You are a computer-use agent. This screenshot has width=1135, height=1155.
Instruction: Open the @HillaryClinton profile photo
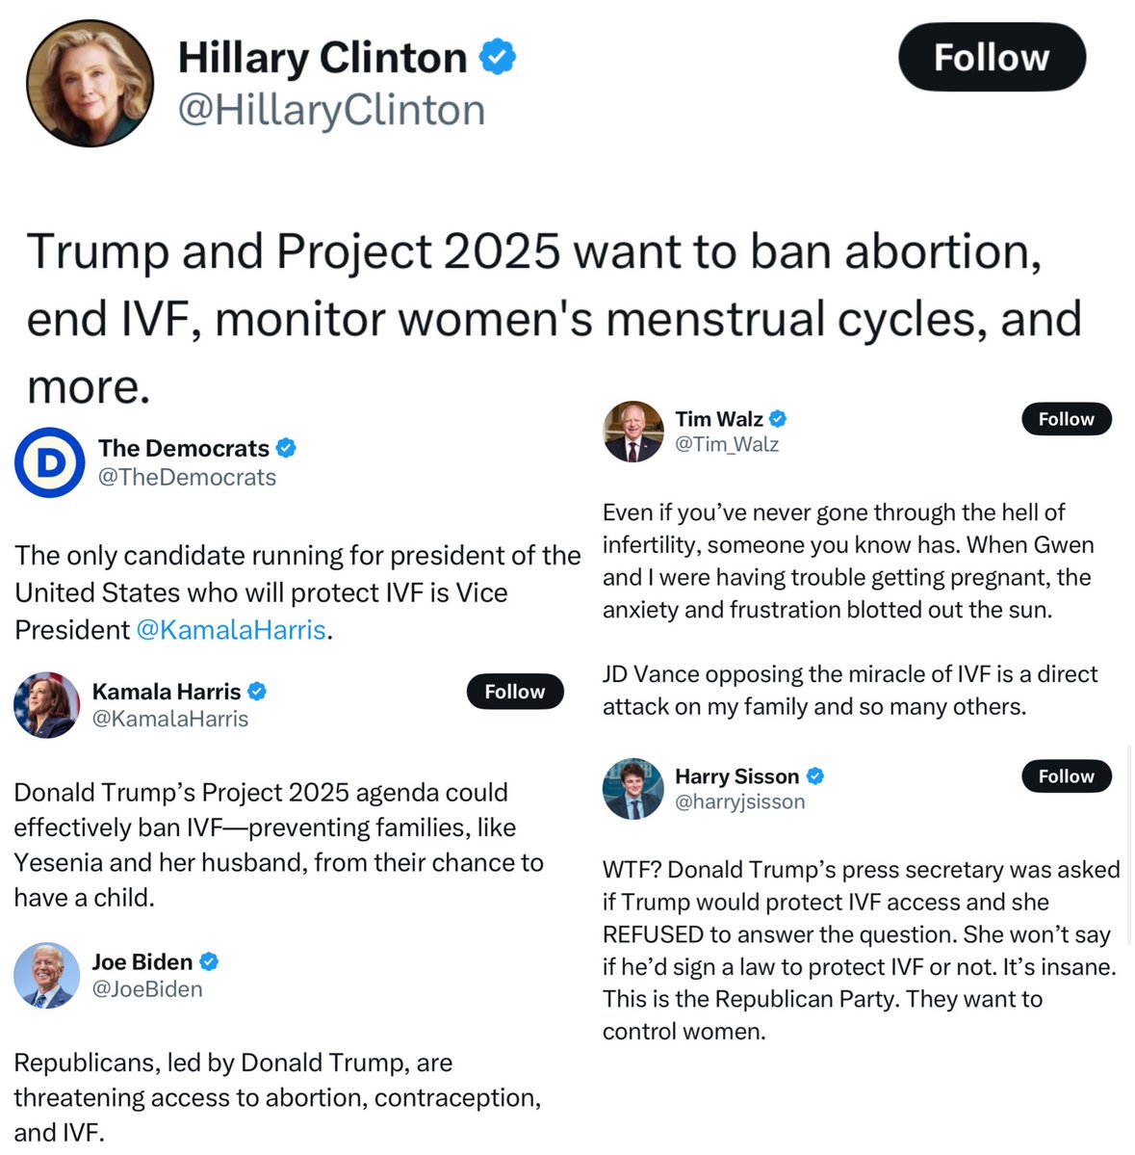(x=90, y=83)
